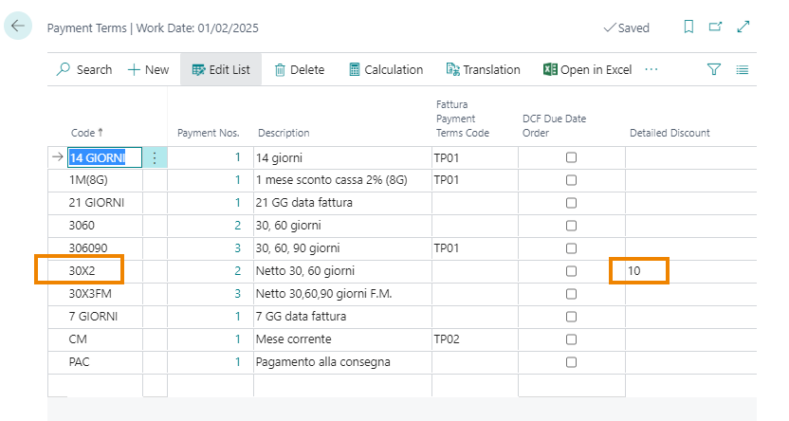
Task: Sort by the Code column header
Action: [86, 133]
